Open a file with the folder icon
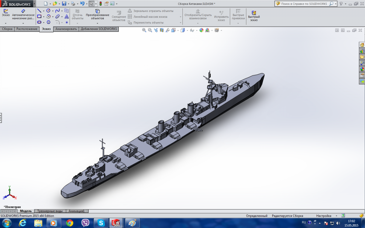 click(x=55, y=4)
